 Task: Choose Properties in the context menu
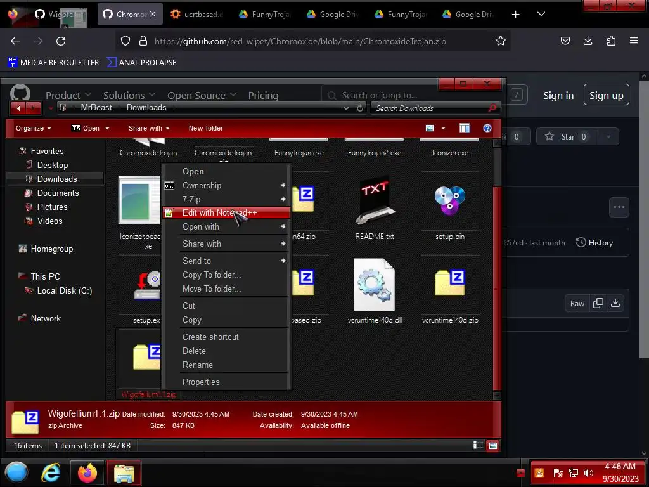pyautogui.click(x=226, y=382)
